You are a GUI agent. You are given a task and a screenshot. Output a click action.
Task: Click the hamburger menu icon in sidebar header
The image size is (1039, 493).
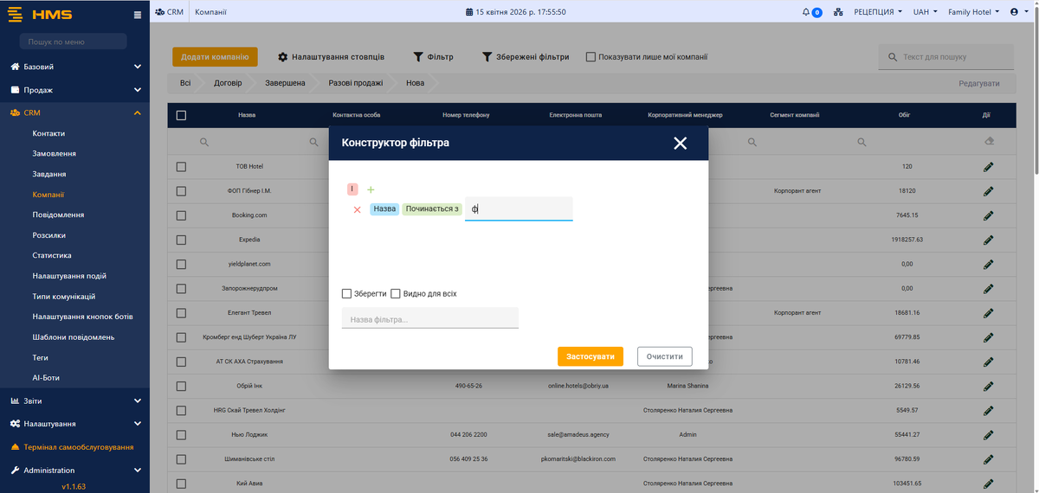click(x=138, y=16)
